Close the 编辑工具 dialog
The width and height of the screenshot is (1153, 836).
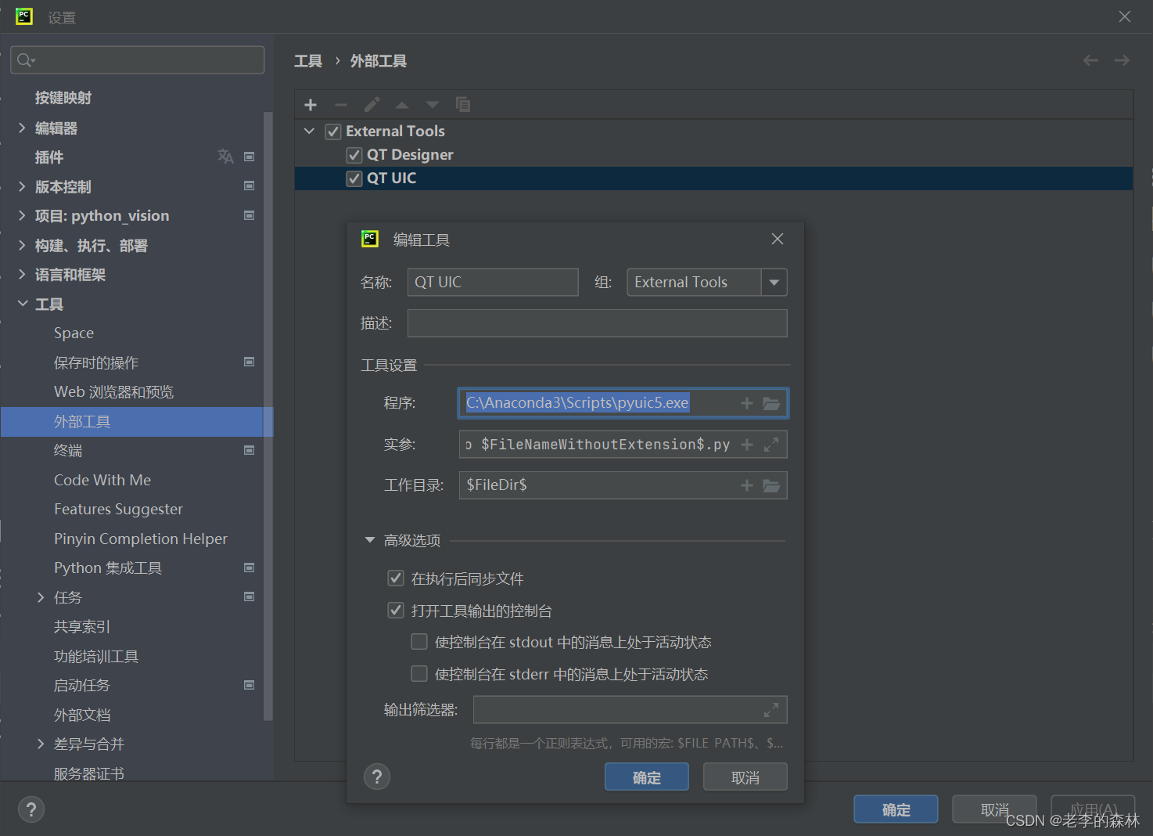(x=778, y=239)
